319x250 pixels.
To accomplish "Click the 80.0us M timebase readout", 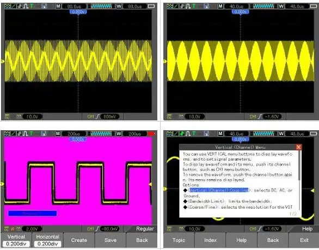I will tap(74, 7).
